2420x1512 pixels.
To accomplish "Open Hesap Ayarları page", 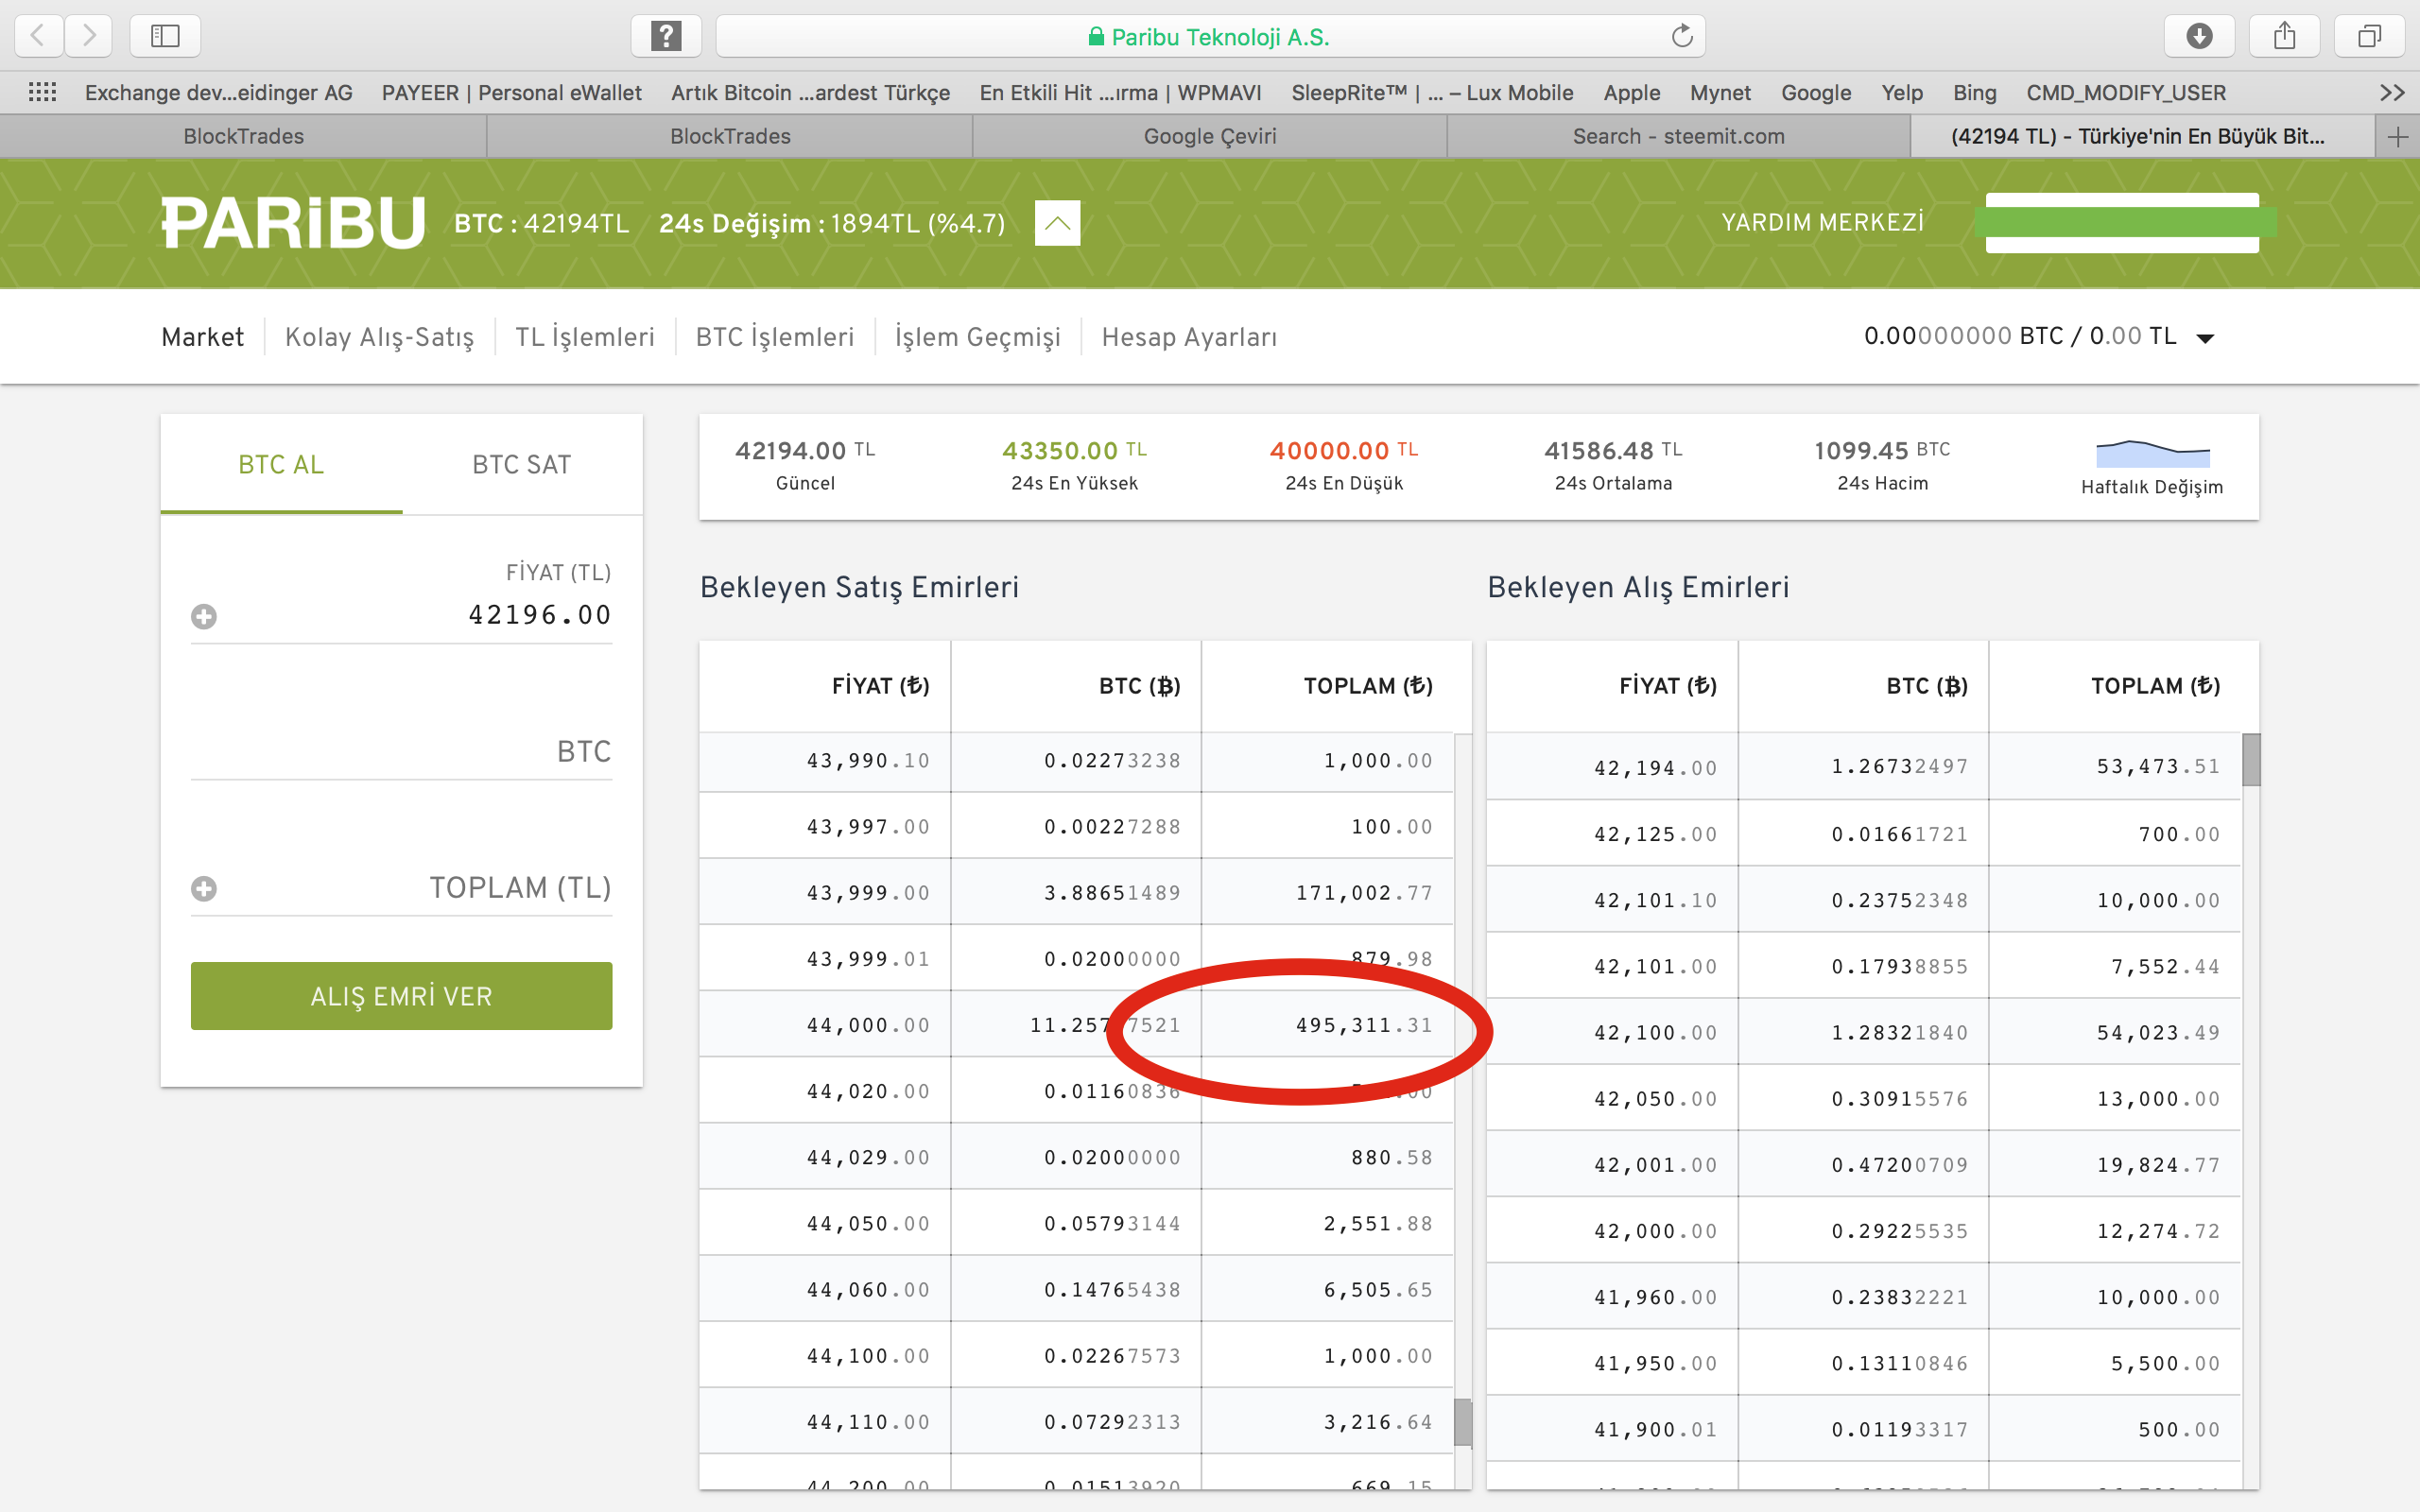I will [1189, 337].
